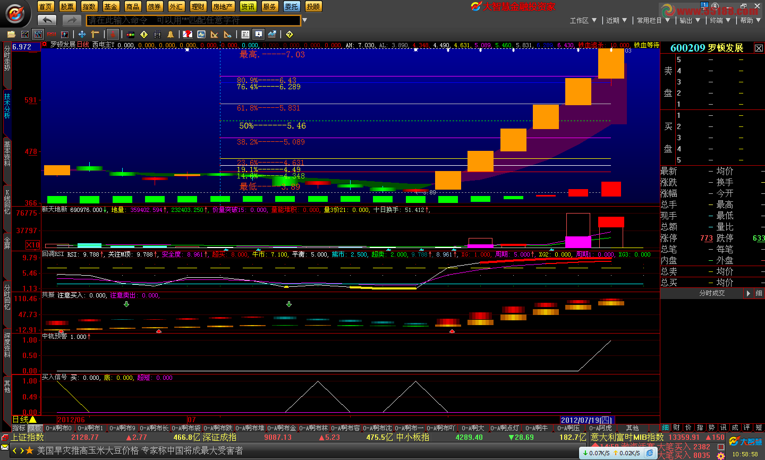This screenshot has width=765, height=460.
Task: Click the first orange triangle drawing tool icon
Action: coord(215,35)
